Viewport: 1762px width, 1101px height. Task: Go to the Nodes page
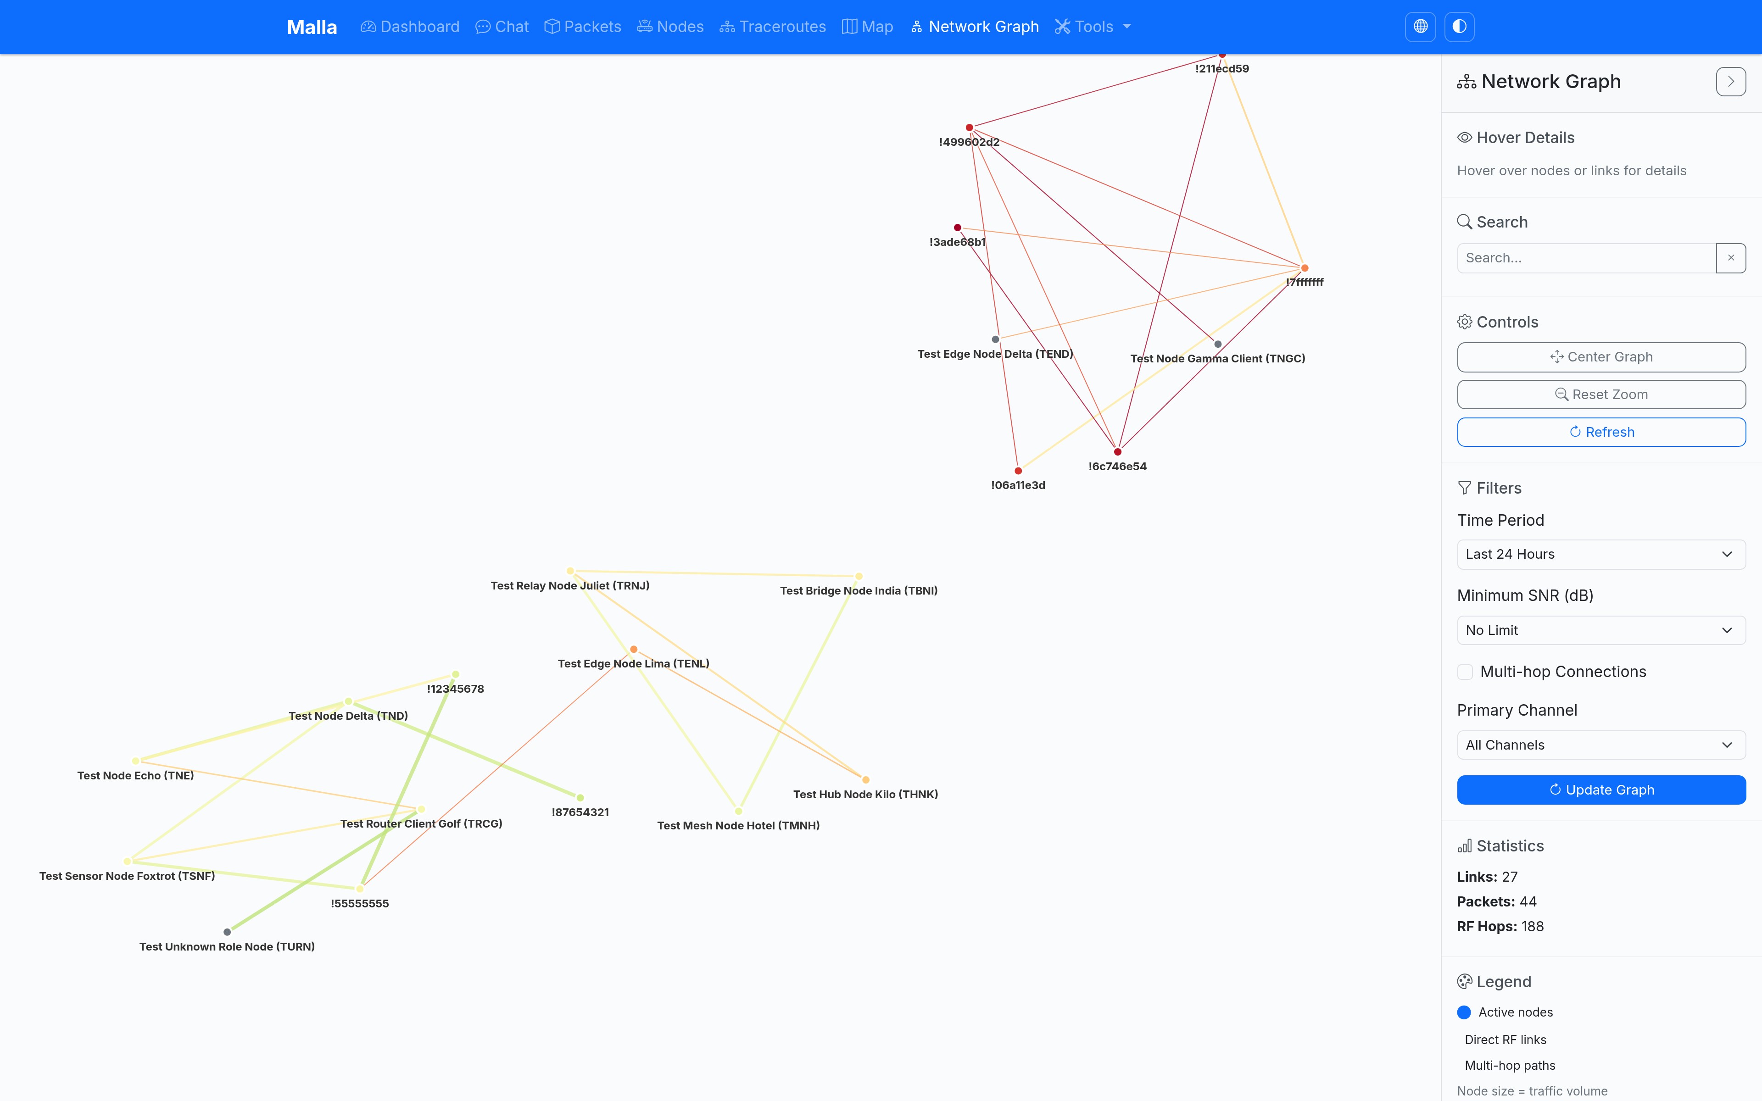[x=670, y=27]
